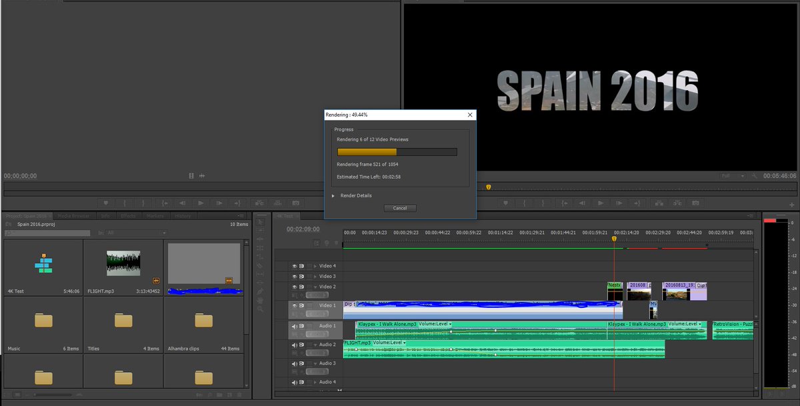Toggle Video 2 track visibility eye
The height and width of the screenshot is (406, 800).
(x=295, y=287)
